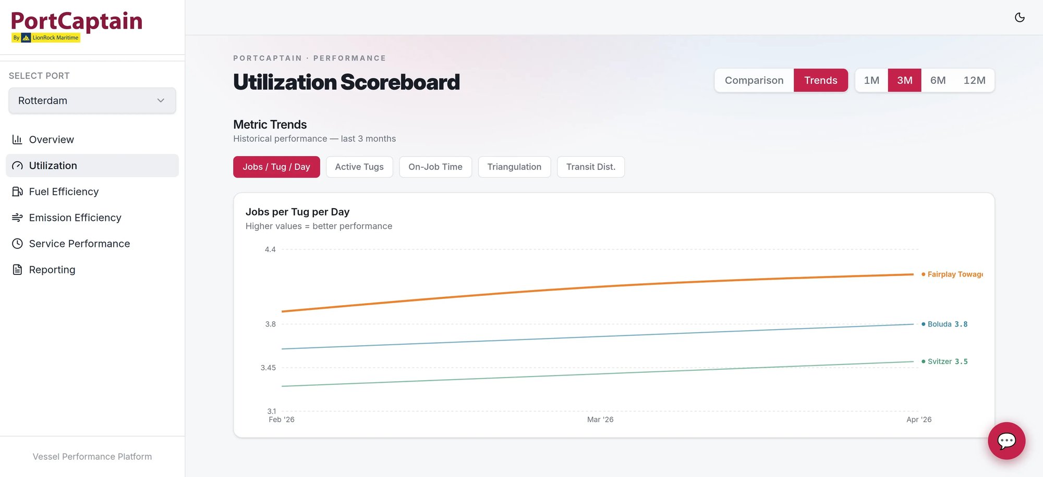Switch to Comparison view
This screenshot has height=477, width=1043.
(754, 80)
